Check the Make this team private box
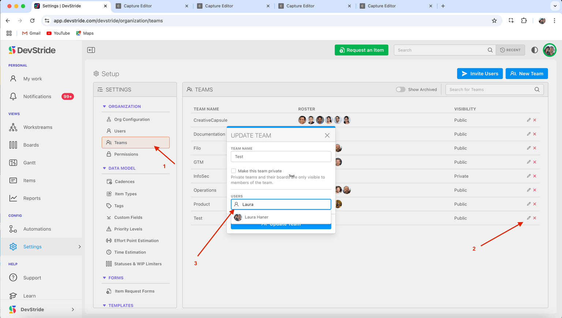The height and width of the screenshot is (318, 562). click(x=233, y=171)
